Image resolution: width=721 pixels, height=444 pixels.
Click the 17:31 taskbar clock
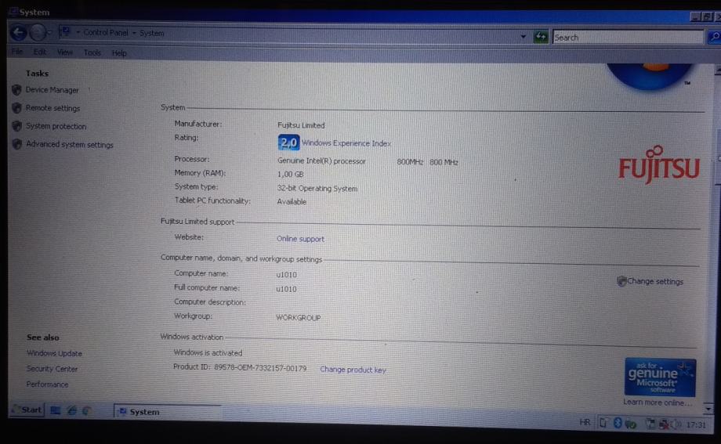point(696,424)
